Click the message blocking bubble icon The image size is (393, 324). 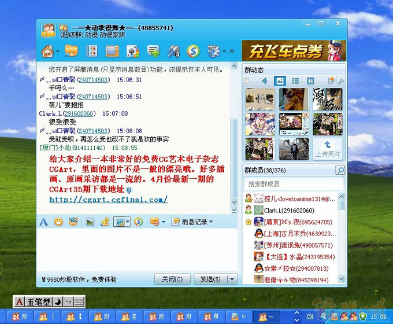pos(154,222)
